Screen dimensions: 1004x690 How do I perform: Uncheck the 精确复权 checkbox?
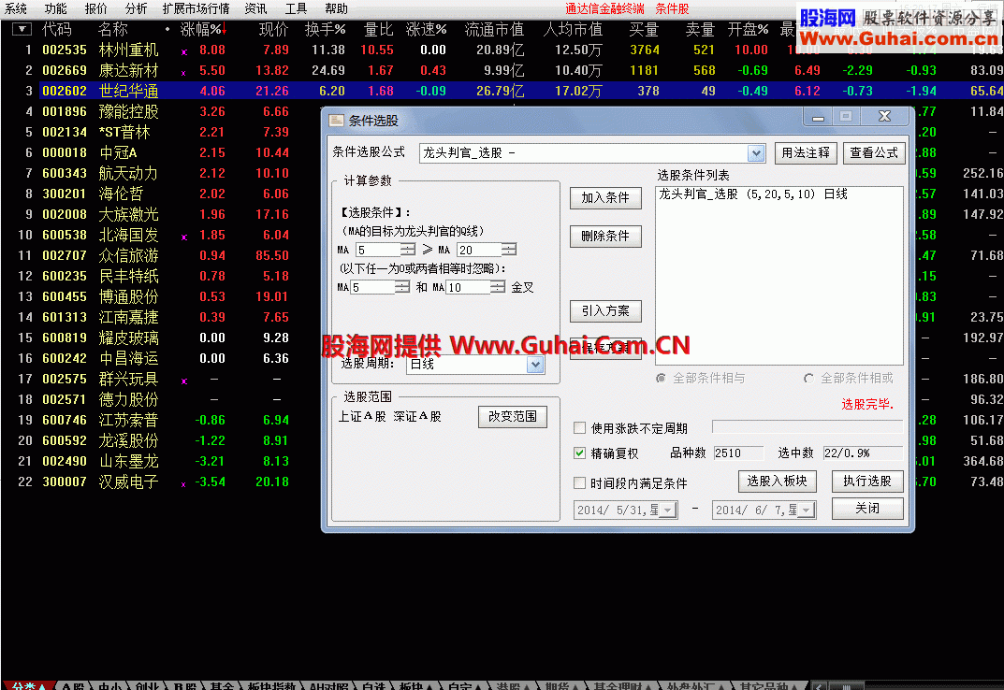[579, 453]
